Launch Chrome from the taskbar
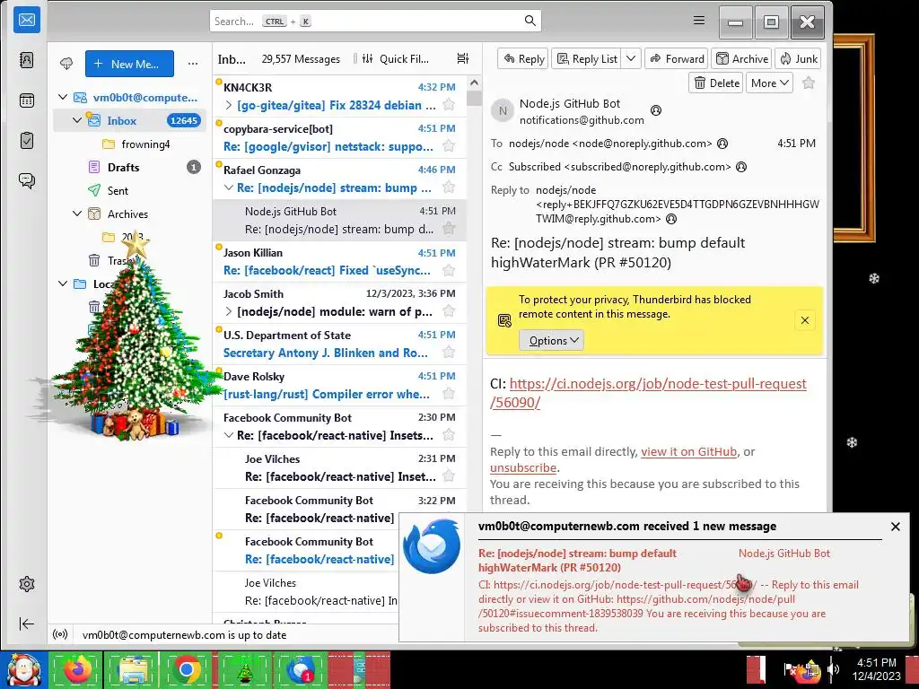The image size is (919, 689). point(188,669)
